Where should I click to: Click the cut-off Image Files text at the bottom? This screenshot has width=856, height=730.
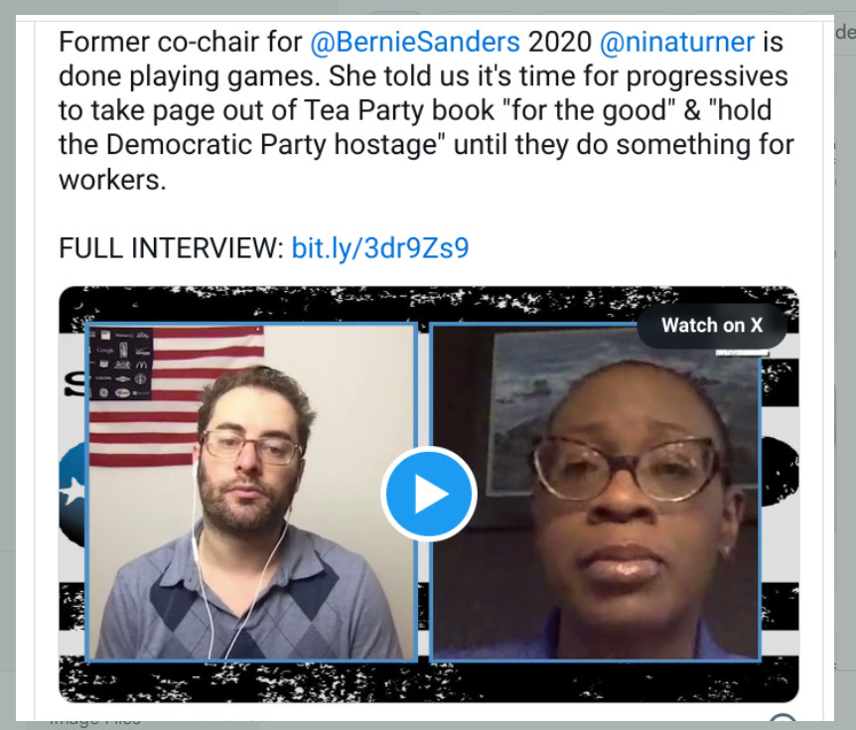pyautogui.click(x=95, y=720)
